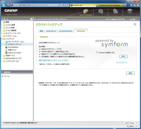141x129 pixels.
Task: Click the address bar search magnifier
Action: 59,5
